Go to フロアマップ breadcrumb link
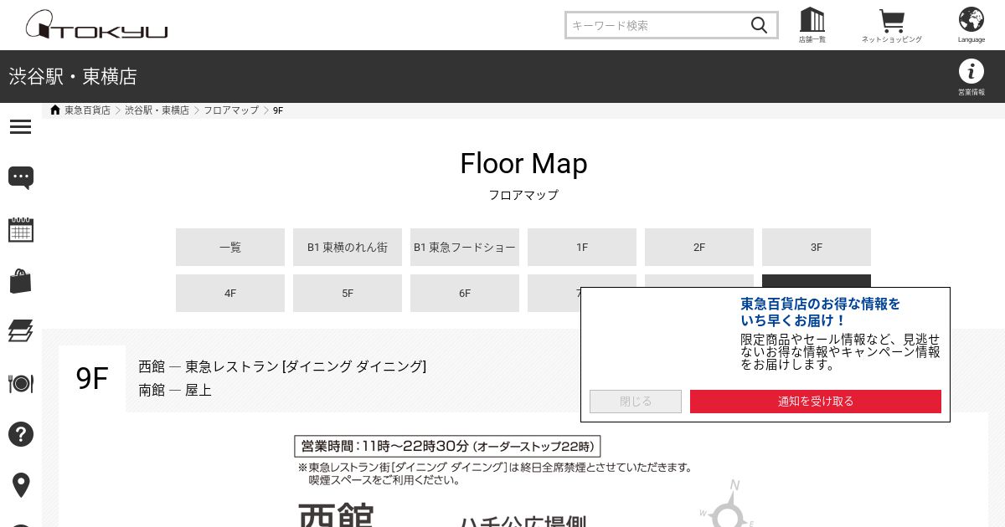This screenshot has height=527, width=1005. tap(231, 110)
